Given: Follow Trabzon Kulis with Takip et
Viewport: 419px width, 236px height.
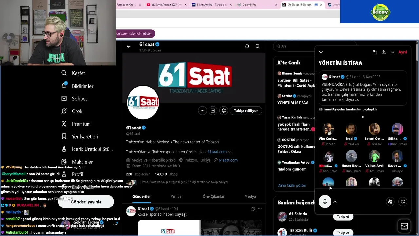Looking at the screenshot, I should coord(343,233).
